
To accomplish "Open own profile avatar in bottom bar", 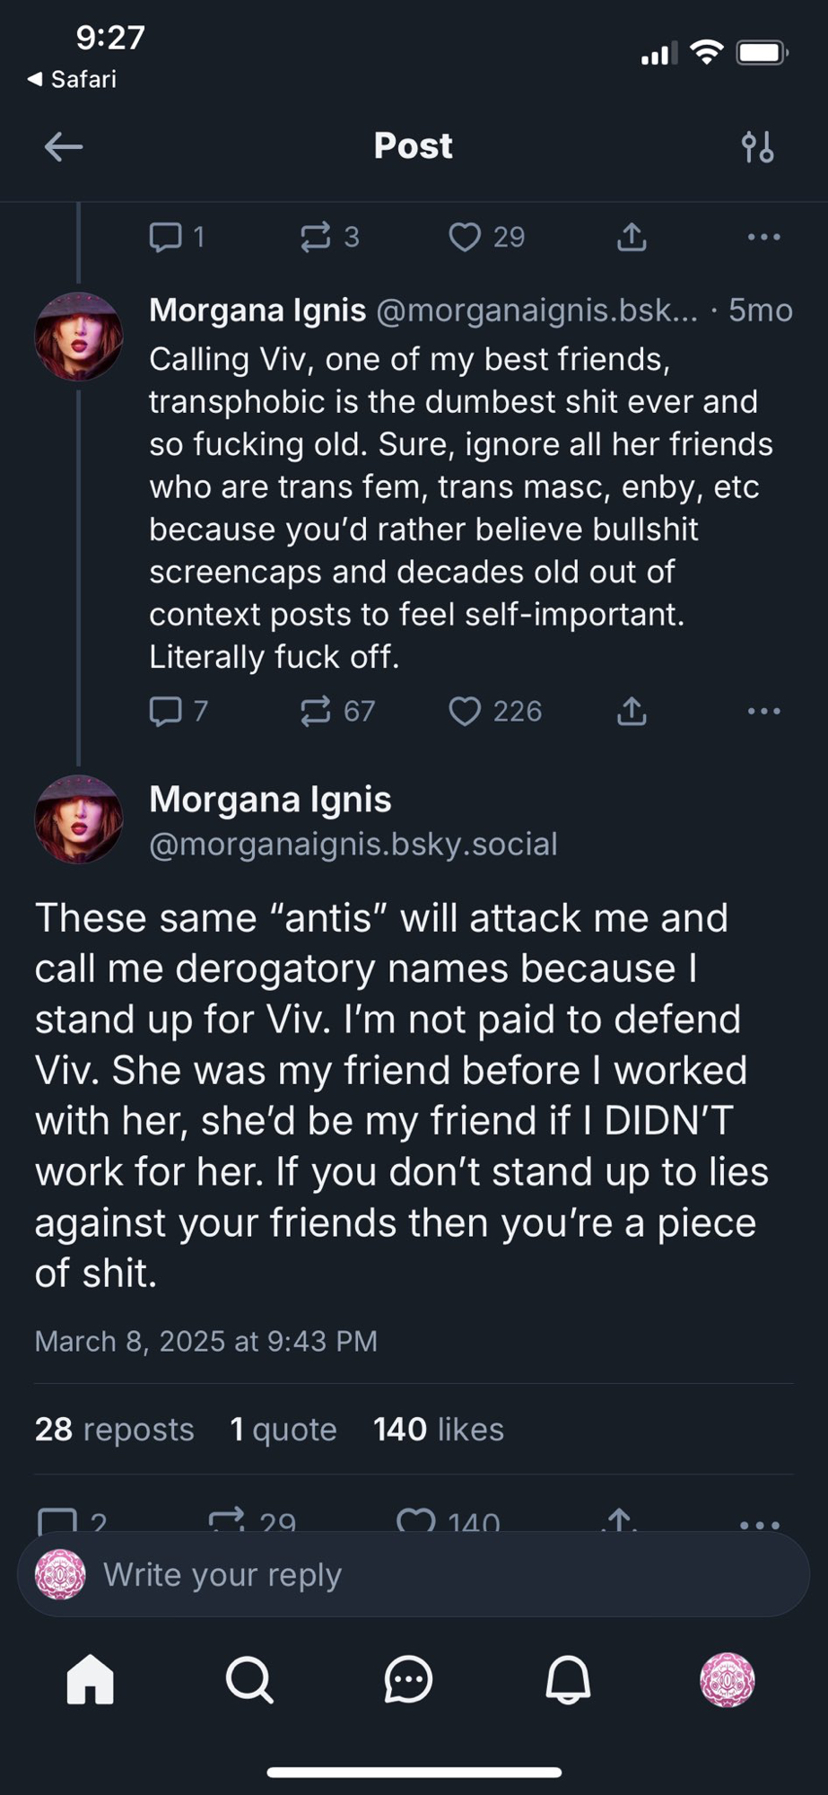I will point(727,1679).
